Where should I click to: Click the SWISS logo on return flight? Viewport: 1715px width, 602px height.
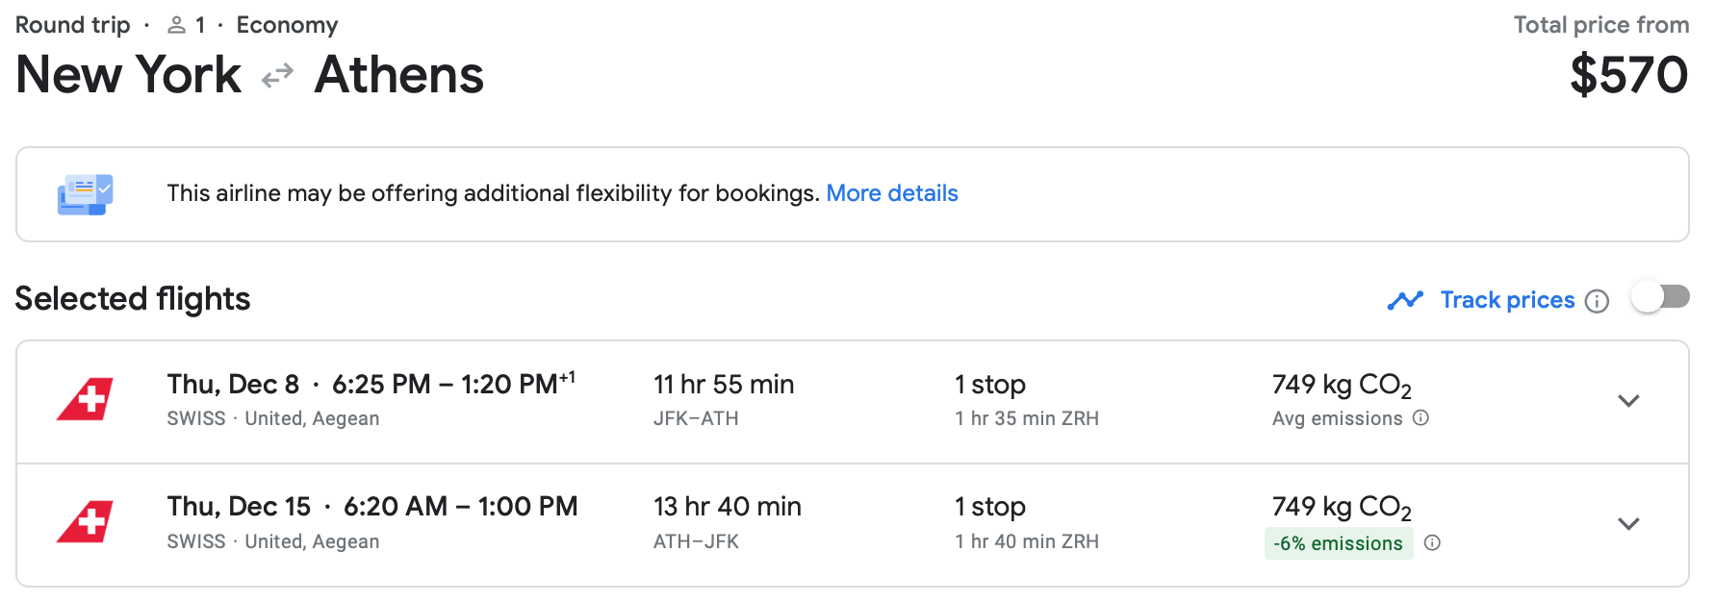point(86,522)
